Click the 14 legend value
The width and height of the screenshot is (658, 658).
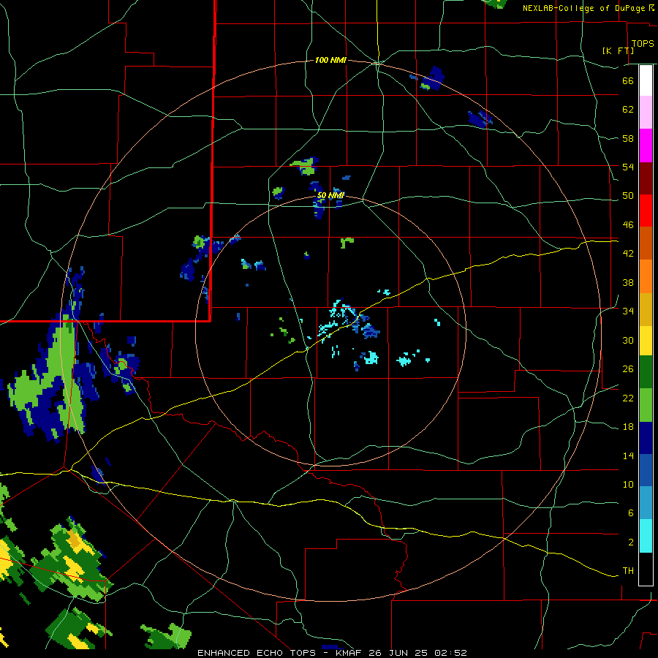tap(628, 455)
